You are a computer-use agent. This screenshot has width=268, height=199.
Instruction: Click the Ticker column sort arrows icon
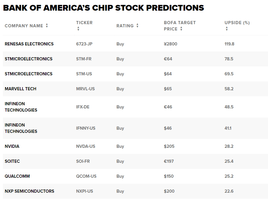click(x=78, y=29)
